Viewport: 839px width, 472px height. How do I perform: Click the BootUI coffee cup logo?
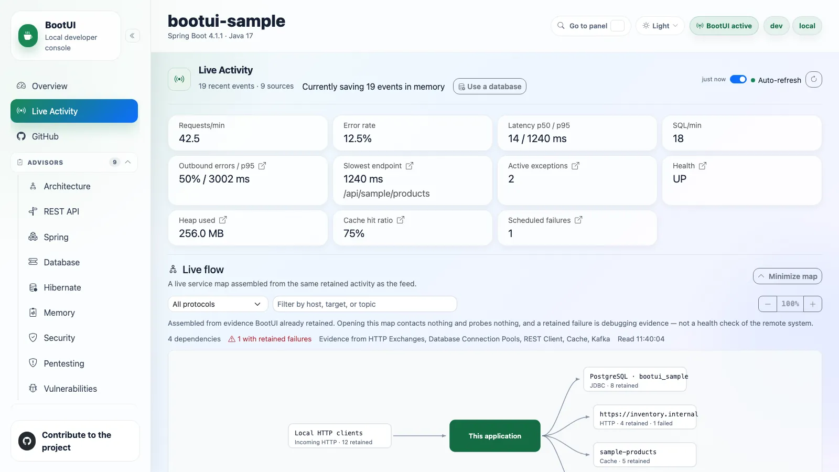click(28, 36)
